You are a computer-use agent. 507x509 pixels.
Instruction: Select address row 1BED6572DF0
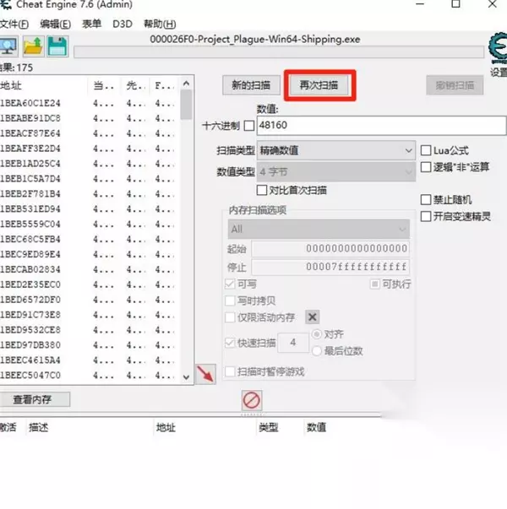(89, 300)
